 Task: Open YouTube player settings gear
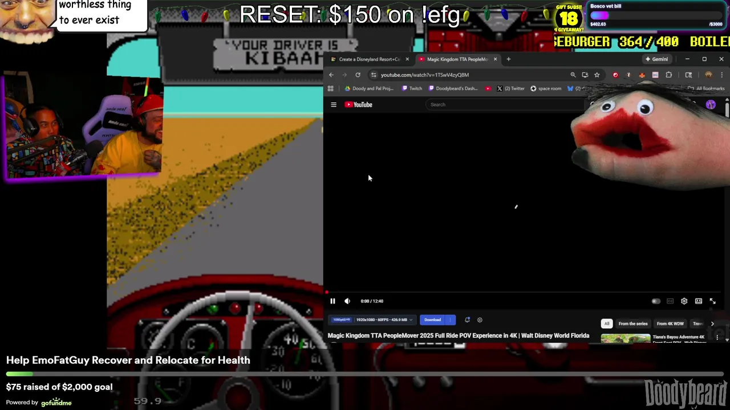tap(684, 301)
